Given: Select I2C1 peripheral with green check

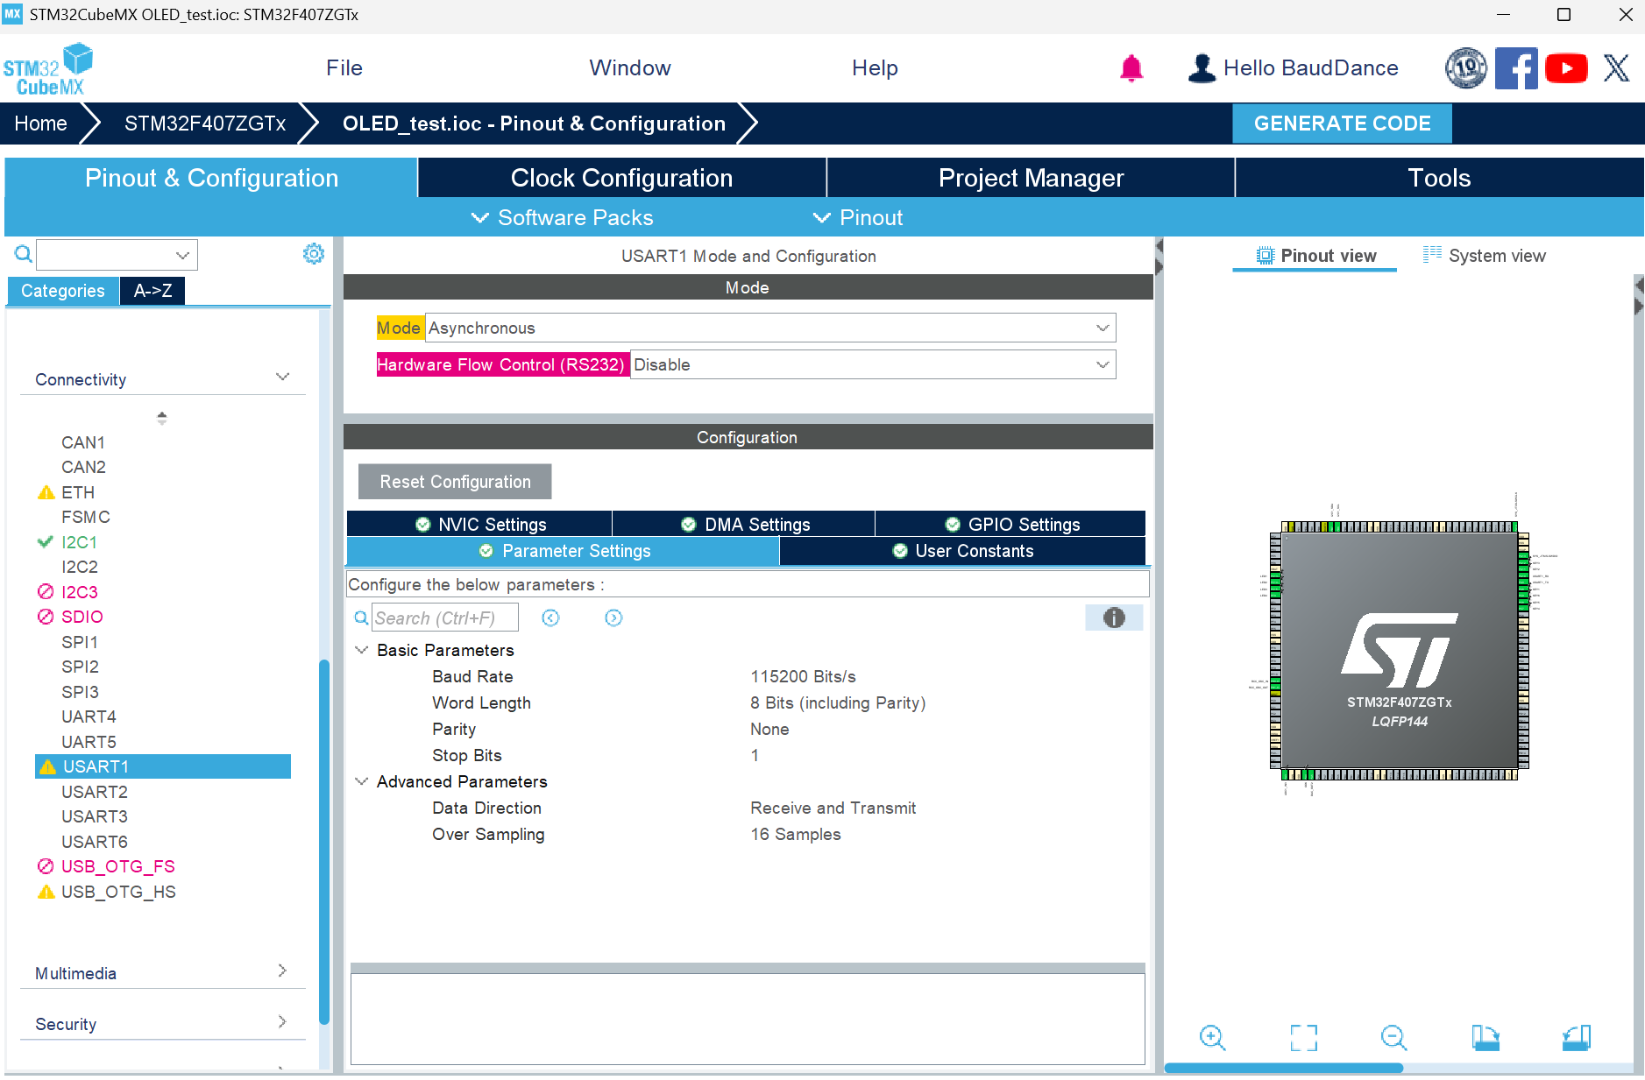Looking at the screenshot, I should (79, 542).
